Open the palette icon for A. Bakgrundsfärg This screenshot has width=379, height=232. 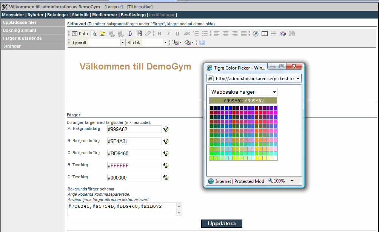pos(166,129)
